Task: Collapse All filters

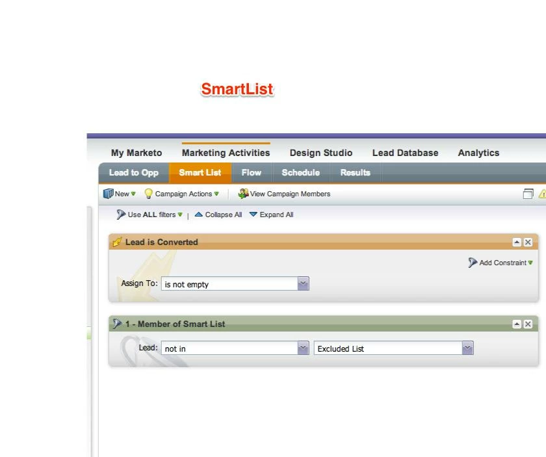Action: tap(218, 215)
